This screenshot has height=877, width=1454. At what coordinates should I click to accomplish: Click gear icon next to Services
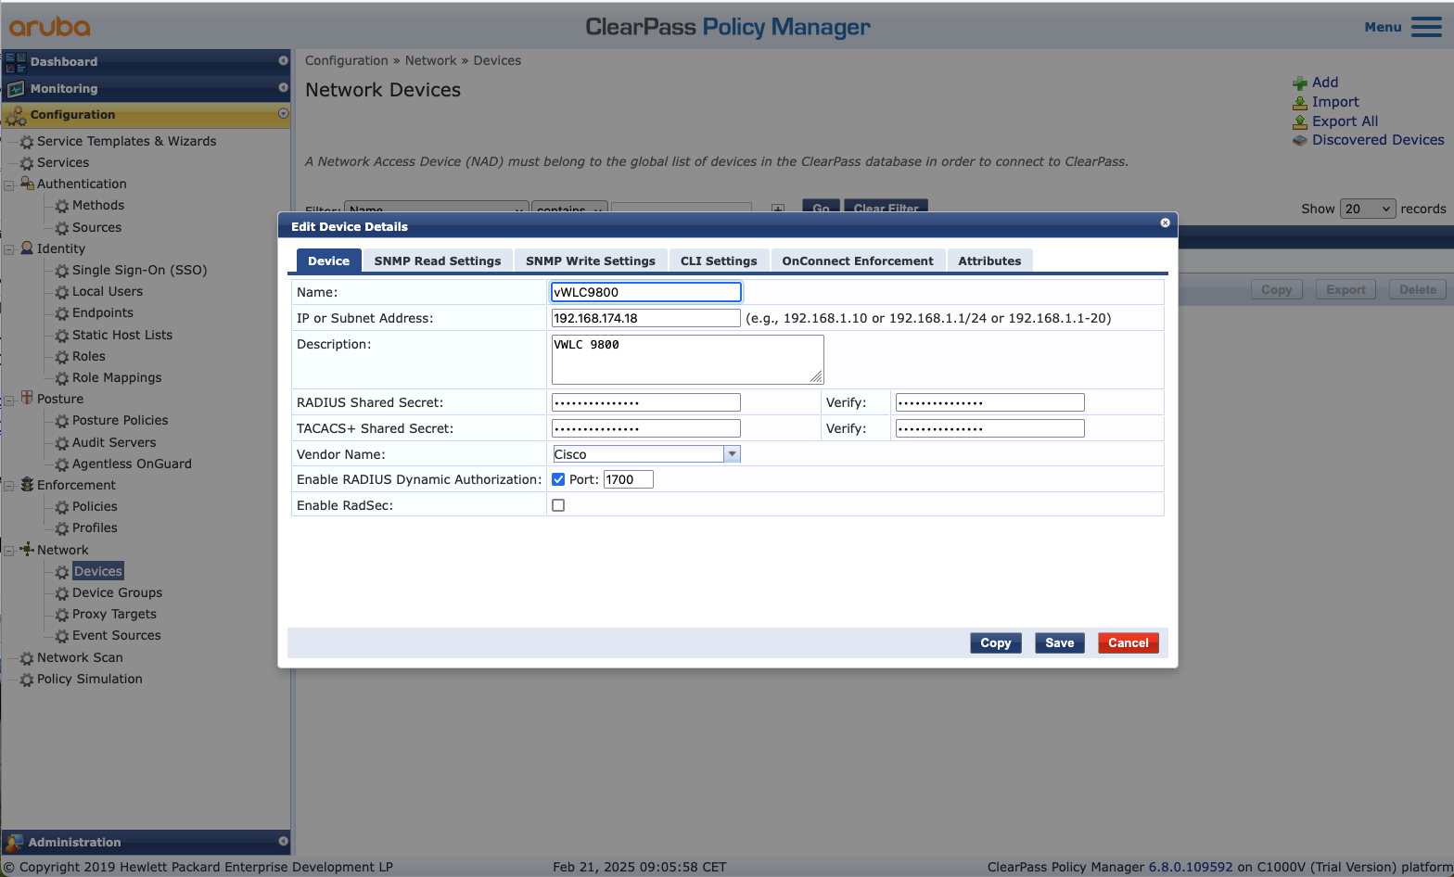point(27,163)
